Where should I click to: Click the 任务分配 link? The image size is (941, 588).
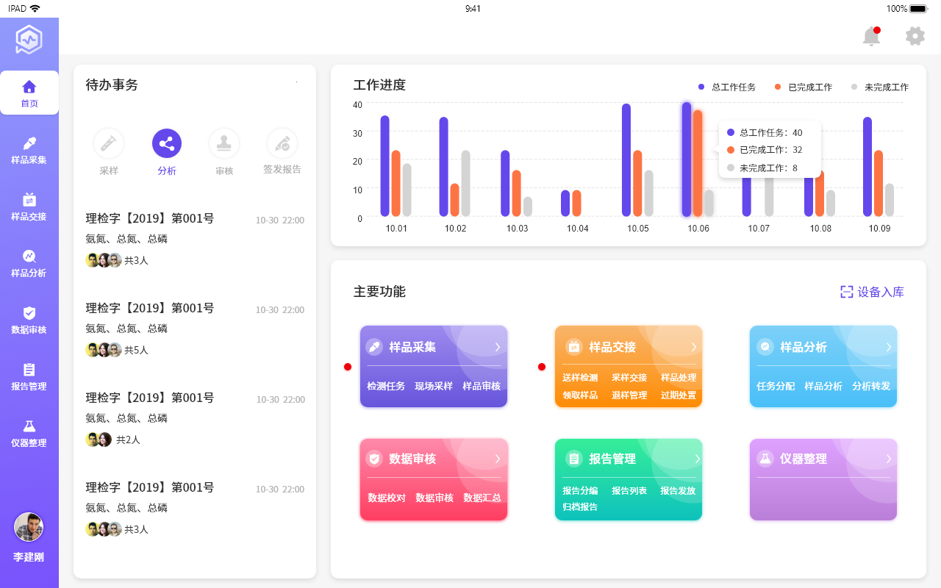[776, 386]
